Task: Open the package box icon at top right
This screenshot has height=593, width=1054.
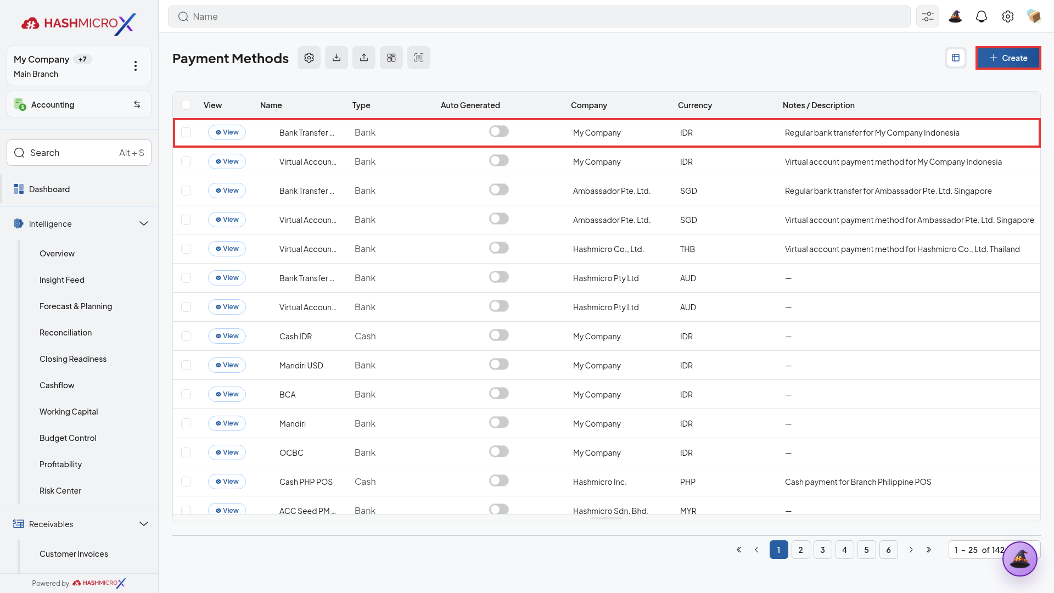Action: [1034, 16]
